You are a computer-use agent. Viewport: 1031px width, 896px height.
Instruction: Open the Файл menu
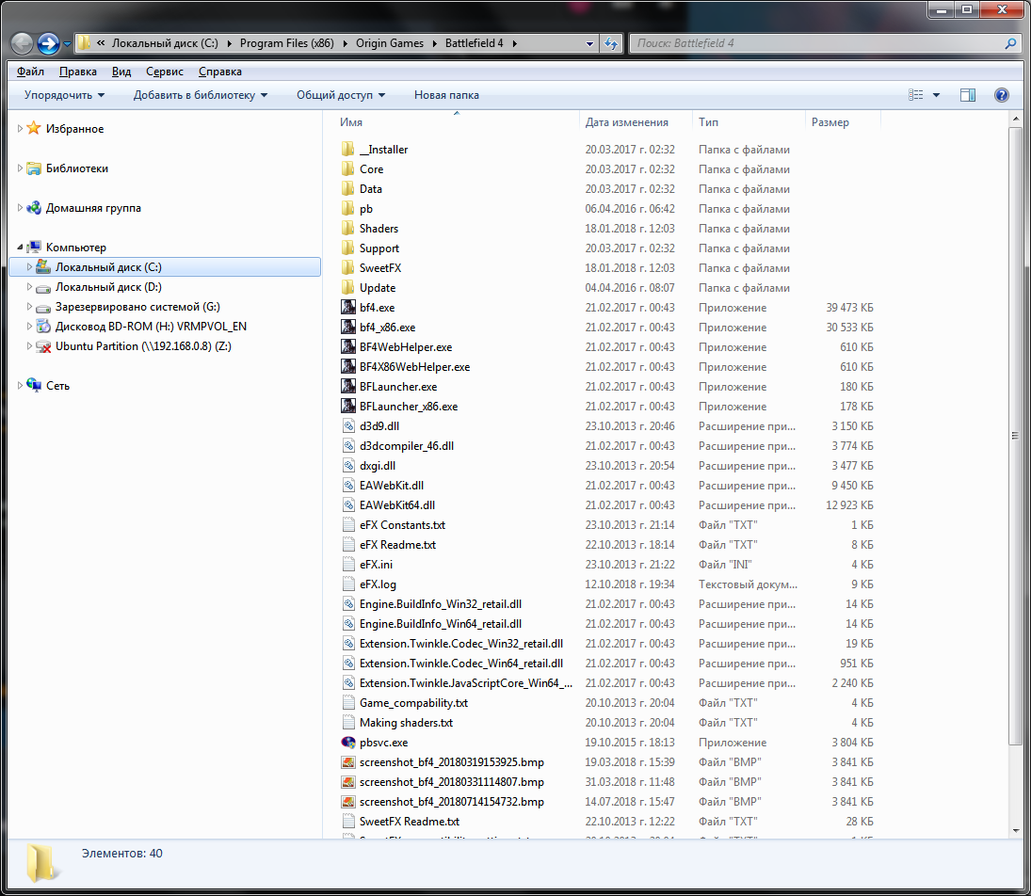(30, 72)
